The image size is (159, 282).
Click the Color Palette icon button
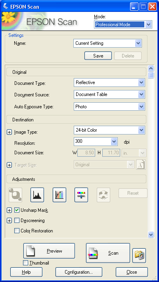tap(103, 195)
